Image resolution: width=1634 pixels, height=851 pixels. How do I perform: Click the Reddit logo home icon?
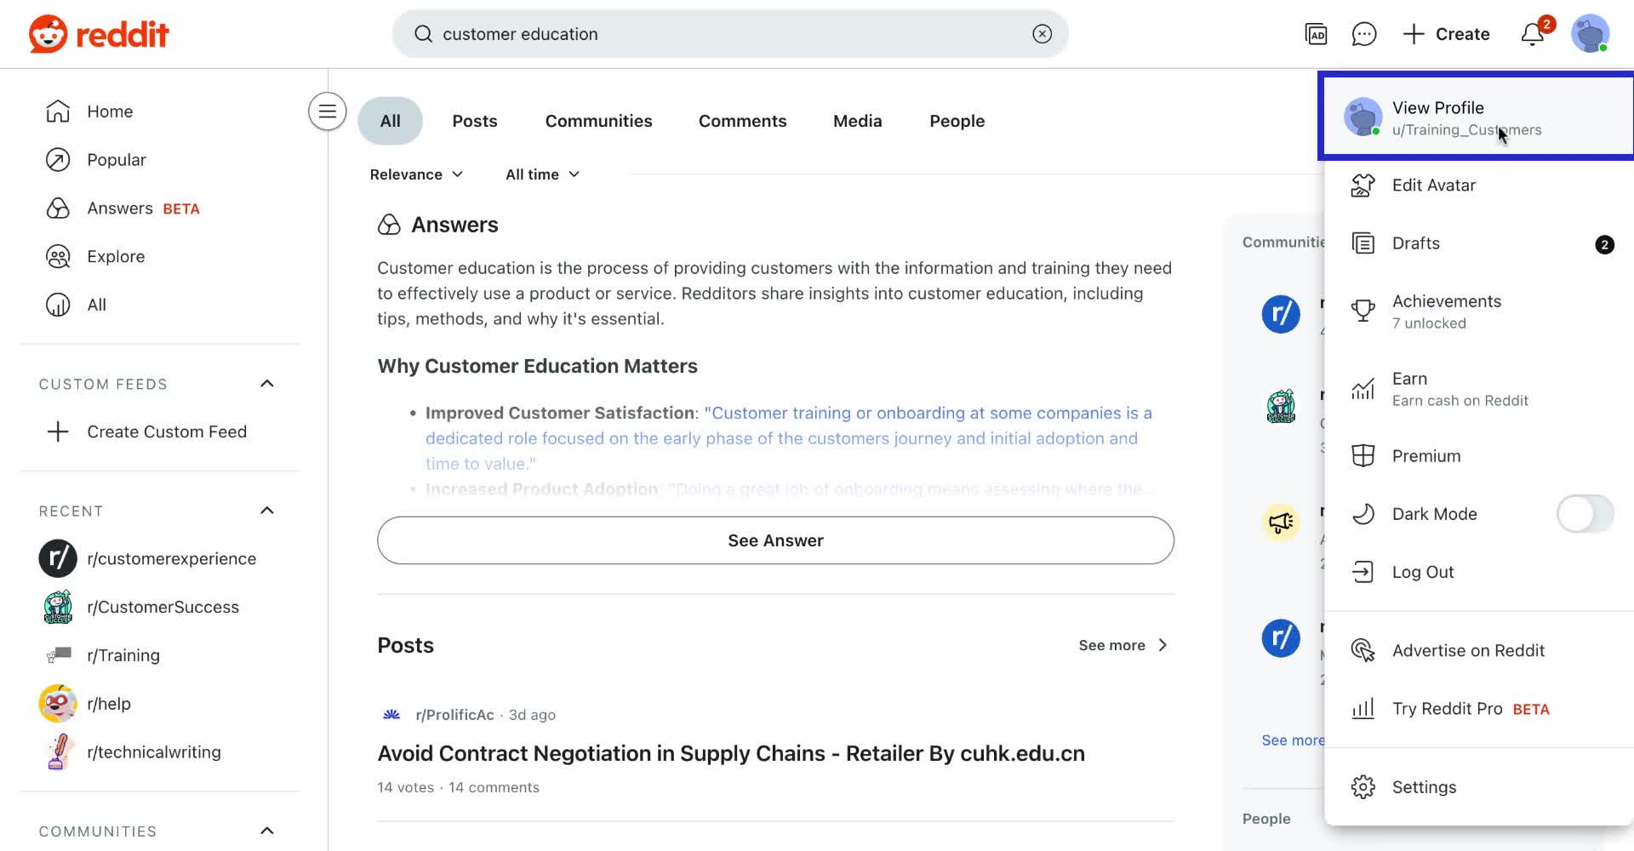(x=98, y=34)
